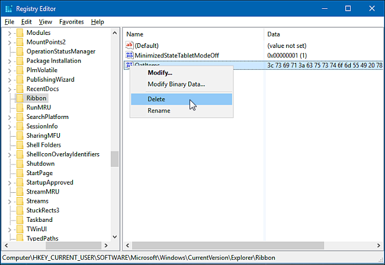Click the StuckRects3 folder icon
The height and width of the screenshot is (265, 385).
coord(20,211)
